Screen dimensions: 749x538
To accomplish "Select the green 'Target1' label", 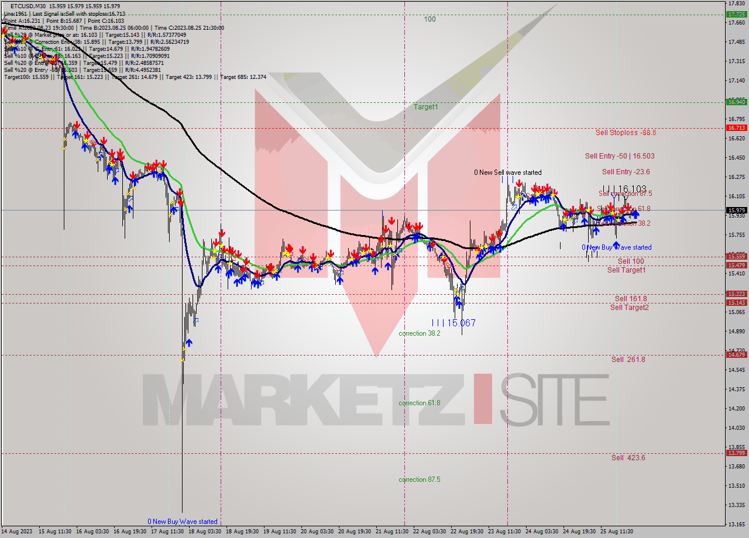I will 425,107.
